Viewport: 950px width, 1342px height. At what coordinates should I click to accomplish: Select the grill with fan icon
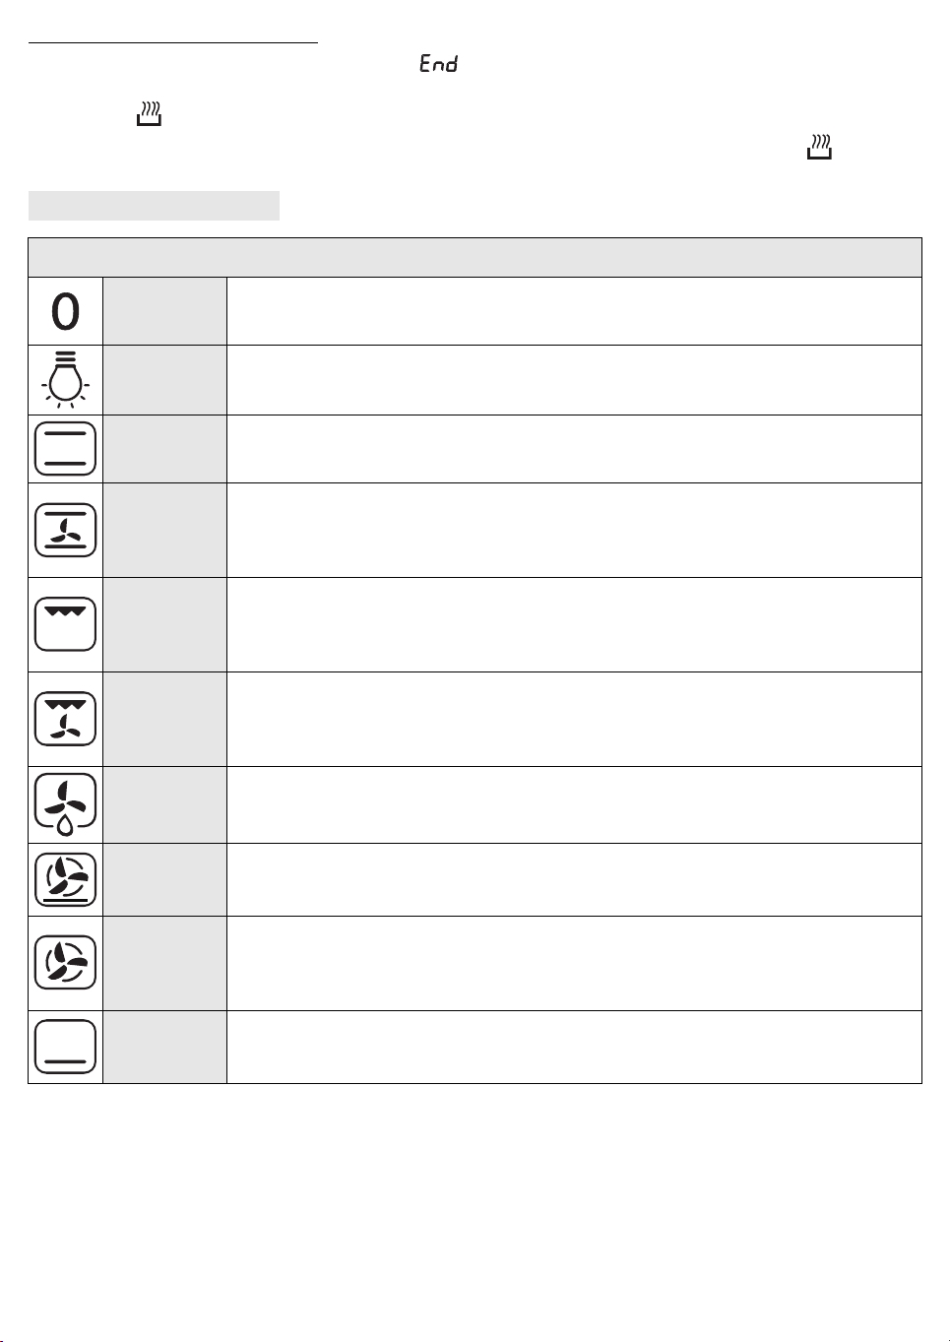click(65, 719)
